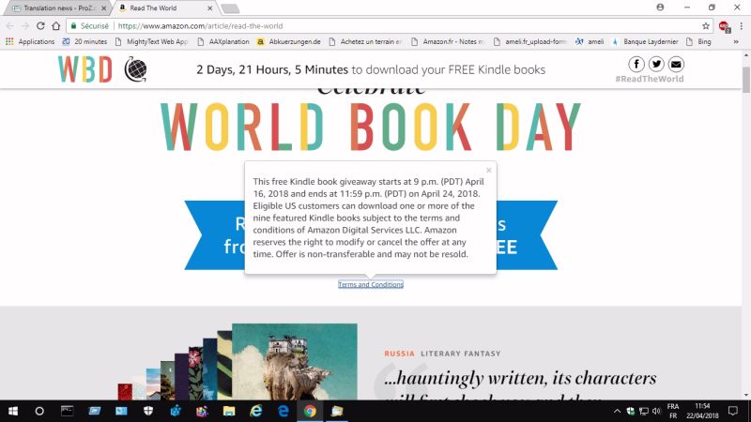Open Chrome user profile button
The image size is (751, 422).
point(660,8)
